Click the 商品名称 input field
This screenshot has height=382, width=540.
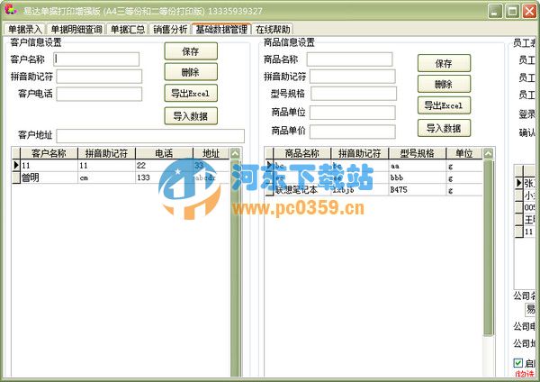[349, 59]
